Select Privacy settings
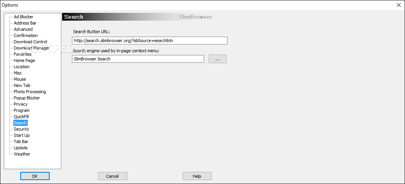 [x=21, y=104]
